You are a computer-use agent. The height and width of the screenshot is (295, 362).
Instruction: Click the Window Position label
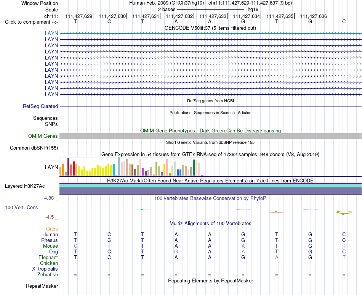click(40, 3)
